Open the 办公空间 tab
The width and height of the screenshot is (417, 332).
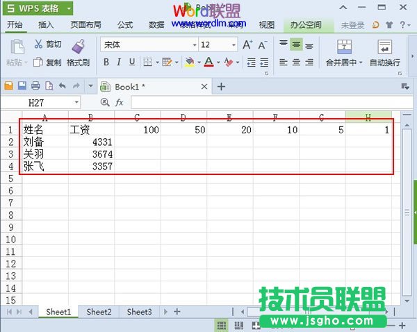[x=306, y=25]
